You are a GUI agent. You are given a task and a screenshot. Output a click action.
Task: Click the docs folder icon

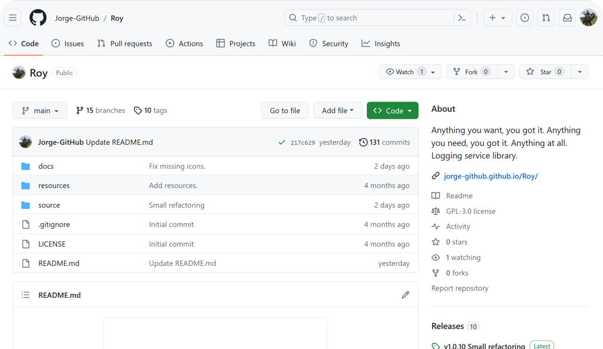[x=26, y=166]
